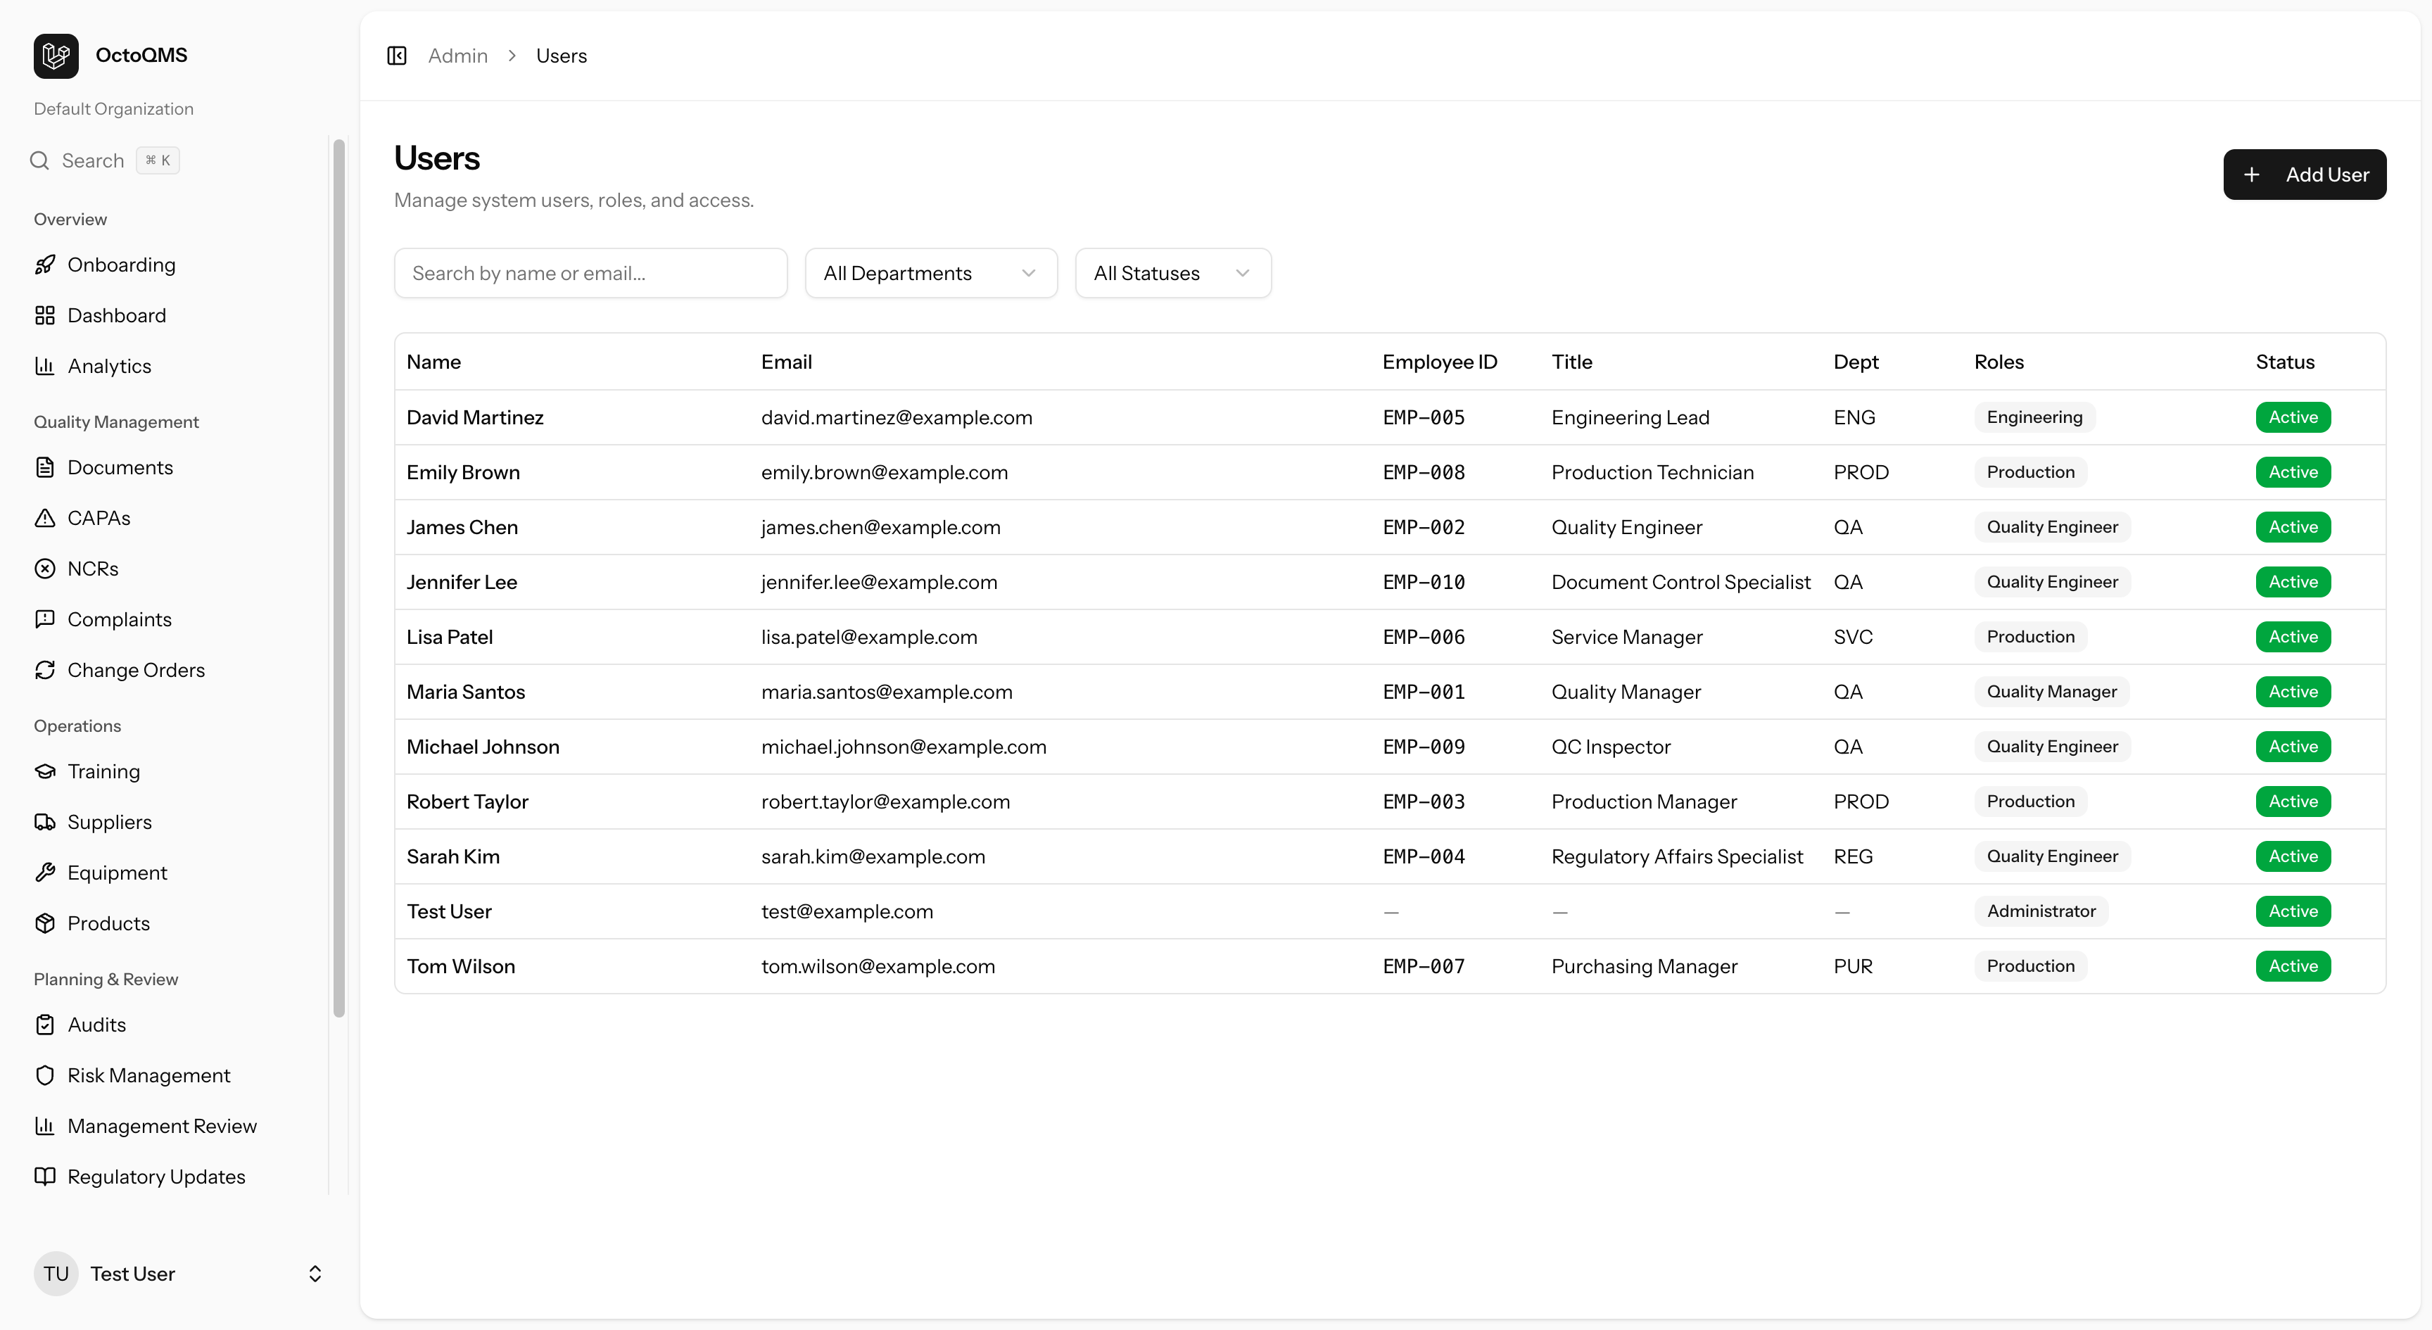This screenshot has height=1330, width=2432.
Task: Open the Dashboard grid icon
Action: (44, 315)
